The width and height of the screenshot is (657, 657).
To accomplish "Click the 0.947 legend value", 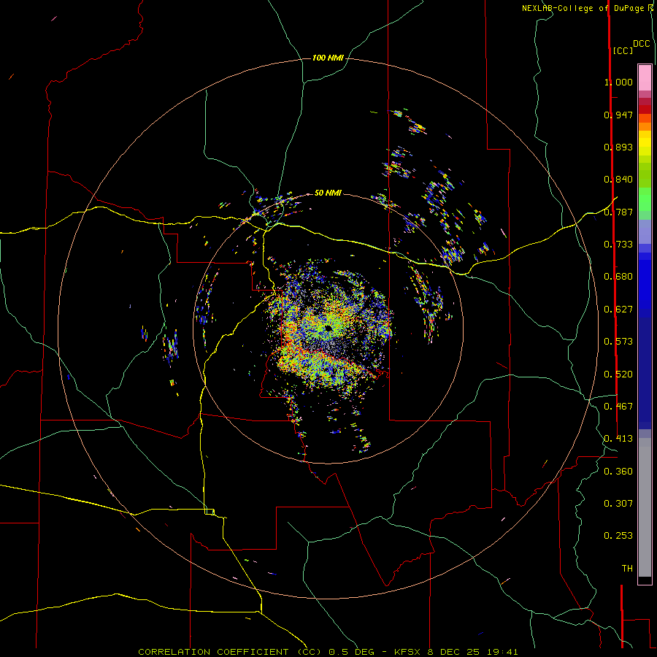I will click(618, 115).
